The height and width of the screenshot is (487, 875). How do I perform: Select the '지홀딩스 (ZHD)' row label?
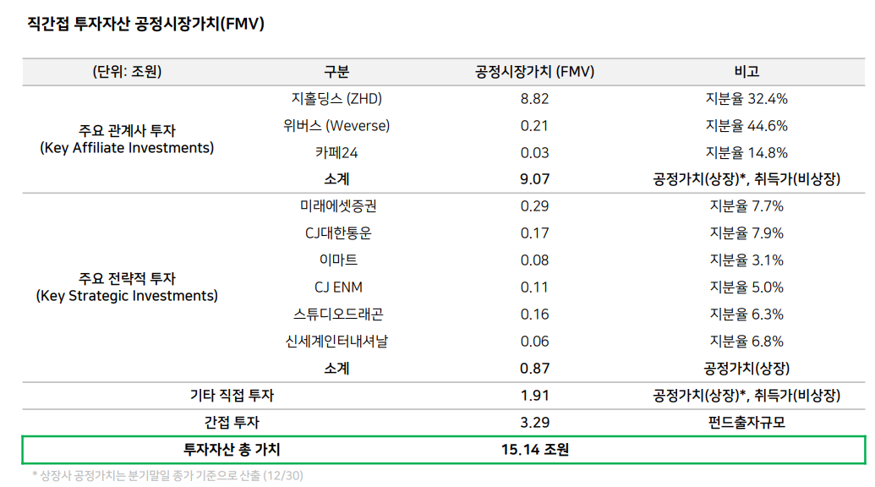336,99
